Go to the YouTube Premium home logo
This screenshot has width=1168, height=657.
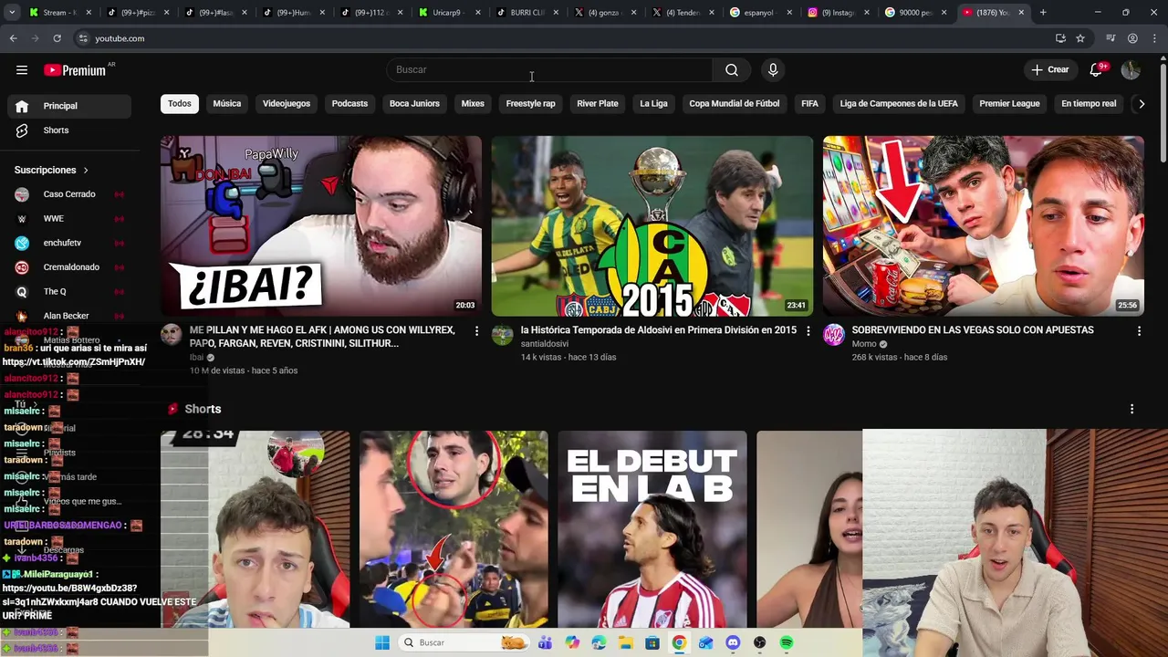pos(75,70)
